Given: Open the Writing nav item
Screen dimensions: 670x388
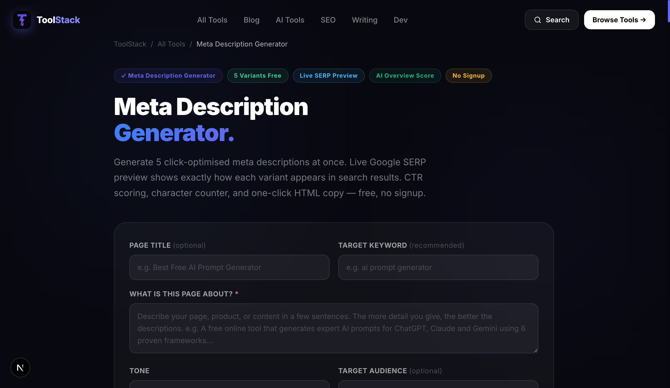Looking at the screenshot, I should [x=365, y=20].
